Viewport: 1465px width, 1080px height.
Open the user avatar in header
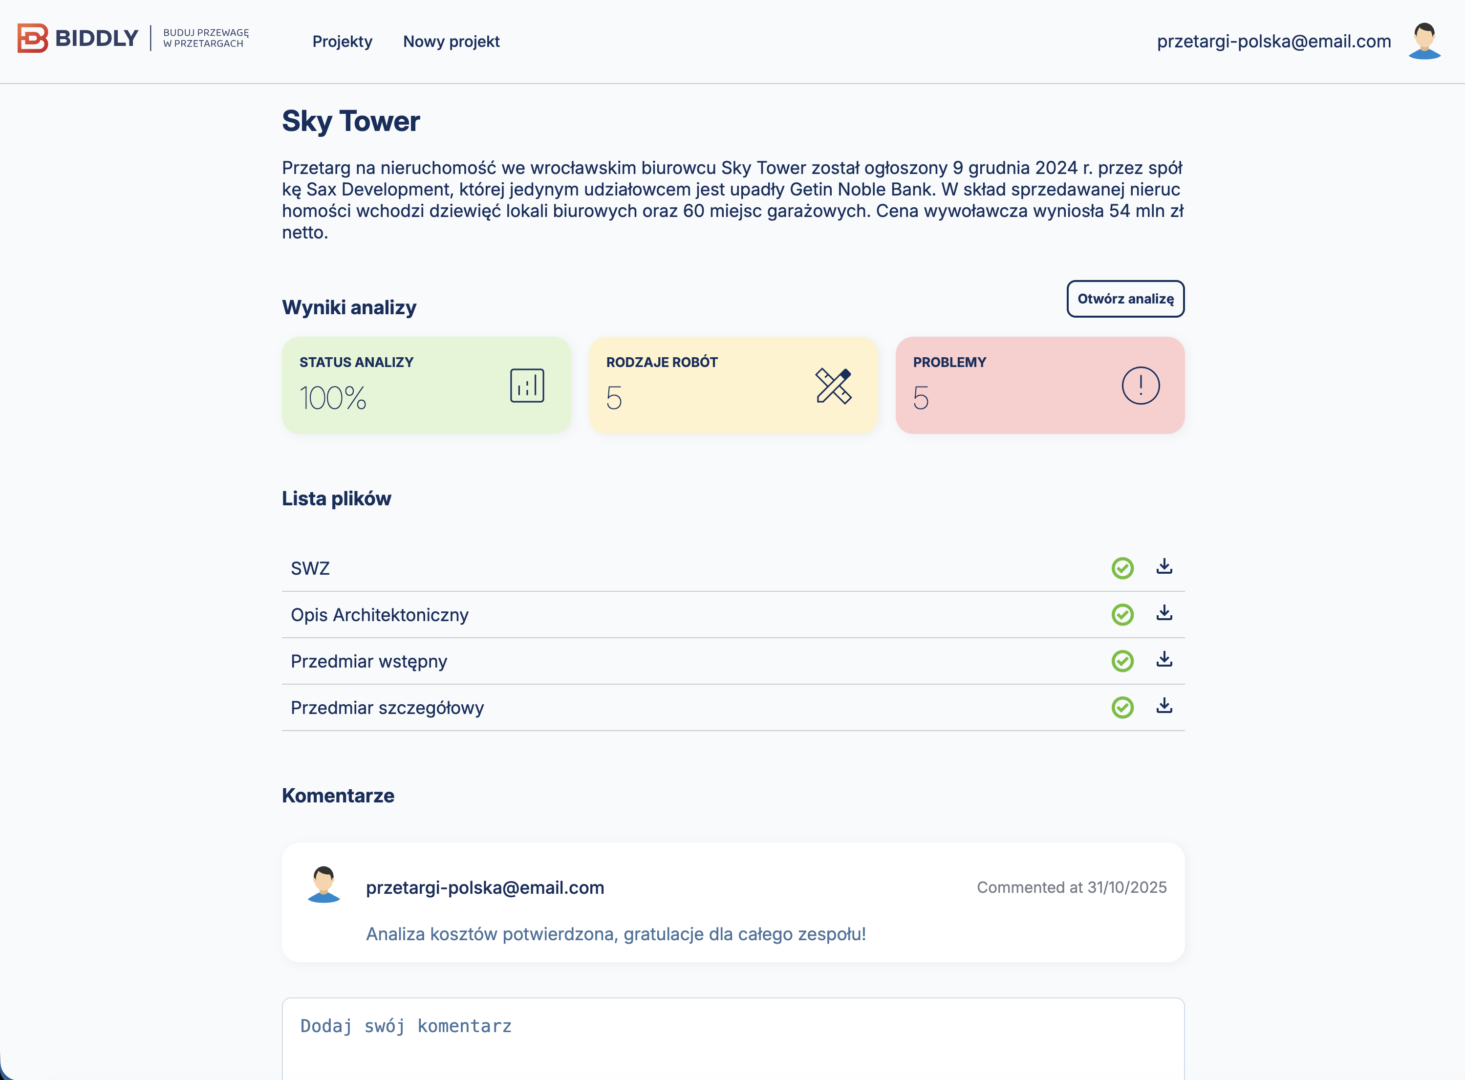(x=1424, y=41)
